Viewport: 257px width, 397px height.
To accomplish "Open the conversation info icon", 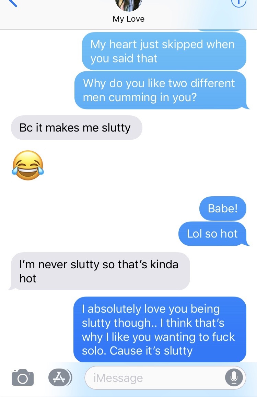I will click(x=239, y=2).
